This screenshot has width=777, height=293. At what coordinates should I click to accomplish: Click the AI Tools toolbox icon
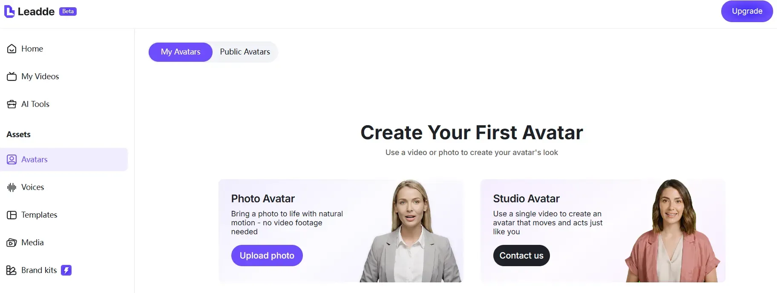click(12, 104)
